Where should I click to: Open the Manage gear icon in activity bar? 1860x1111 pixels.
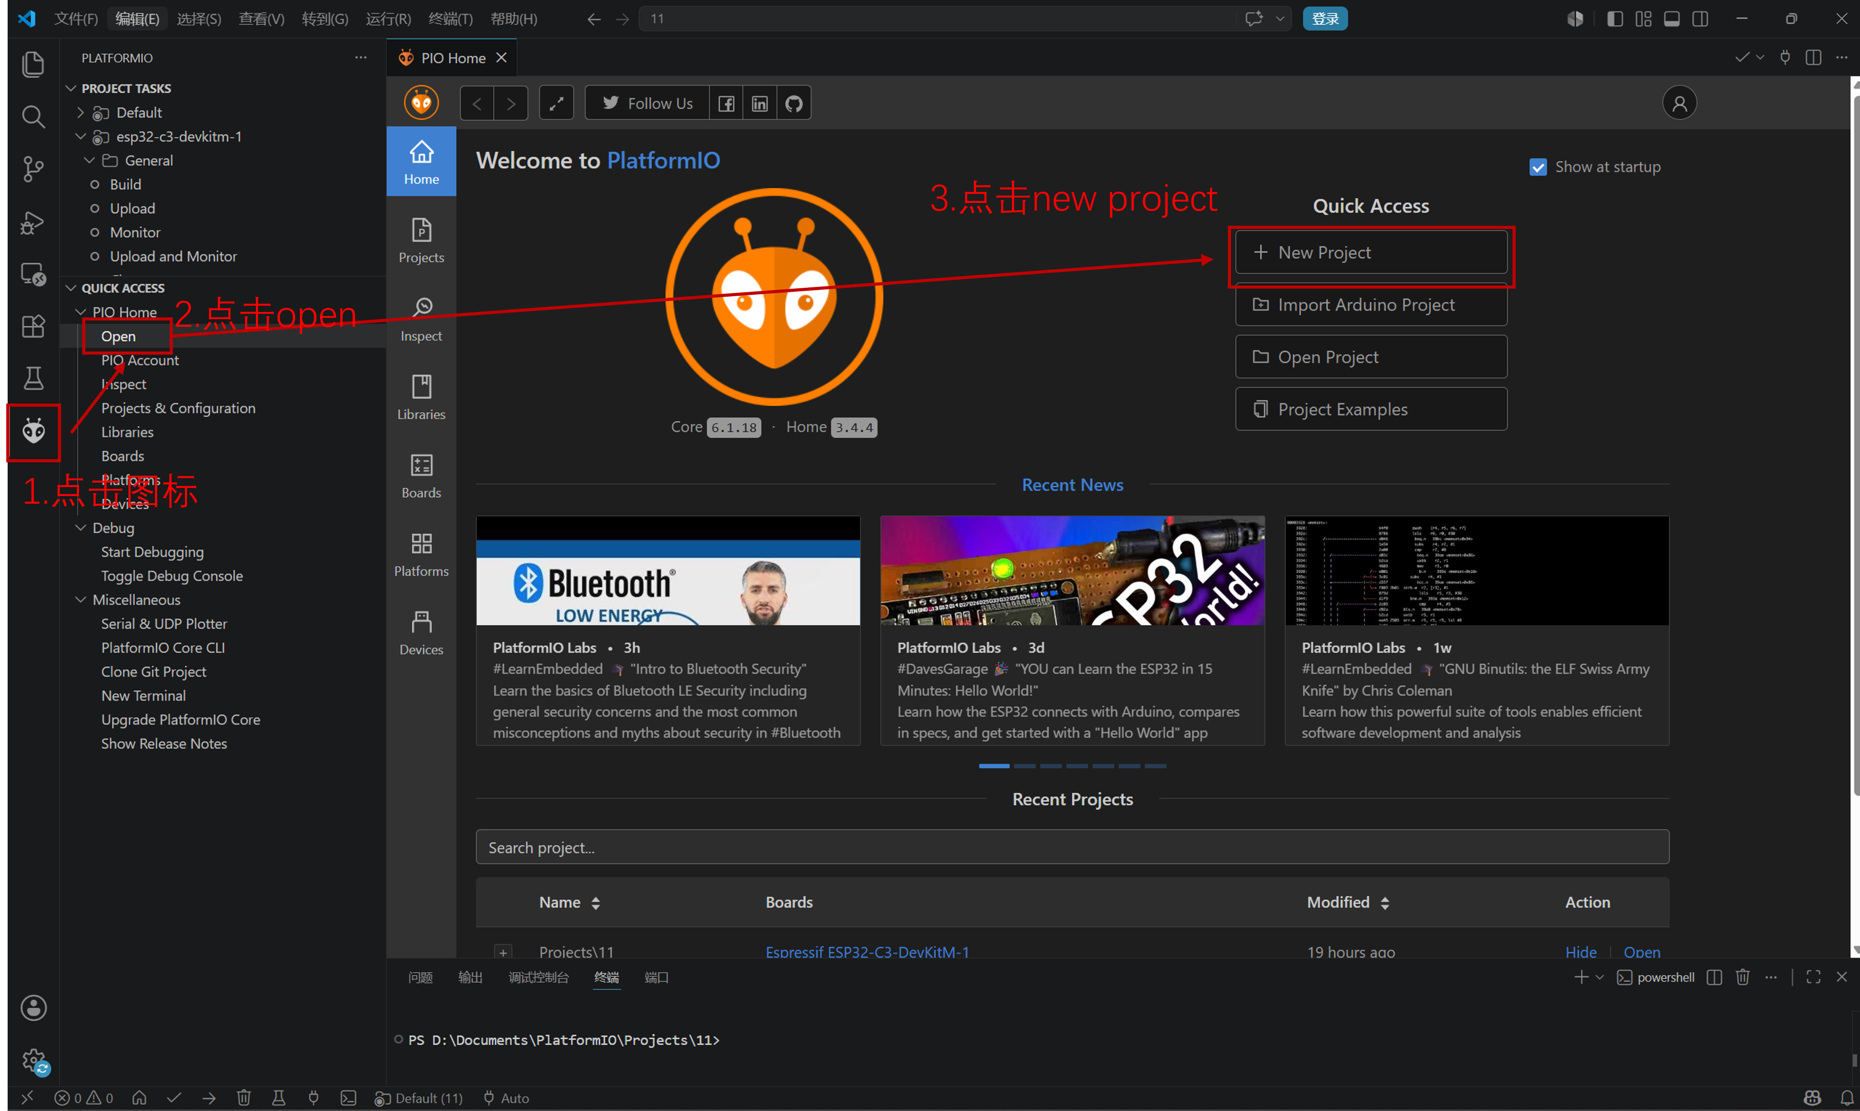pos(33,1060)
